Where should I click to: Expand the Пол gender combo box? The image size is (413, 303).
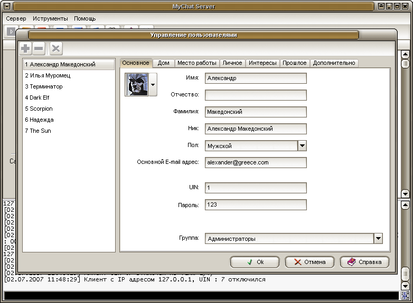click(302, 145)
